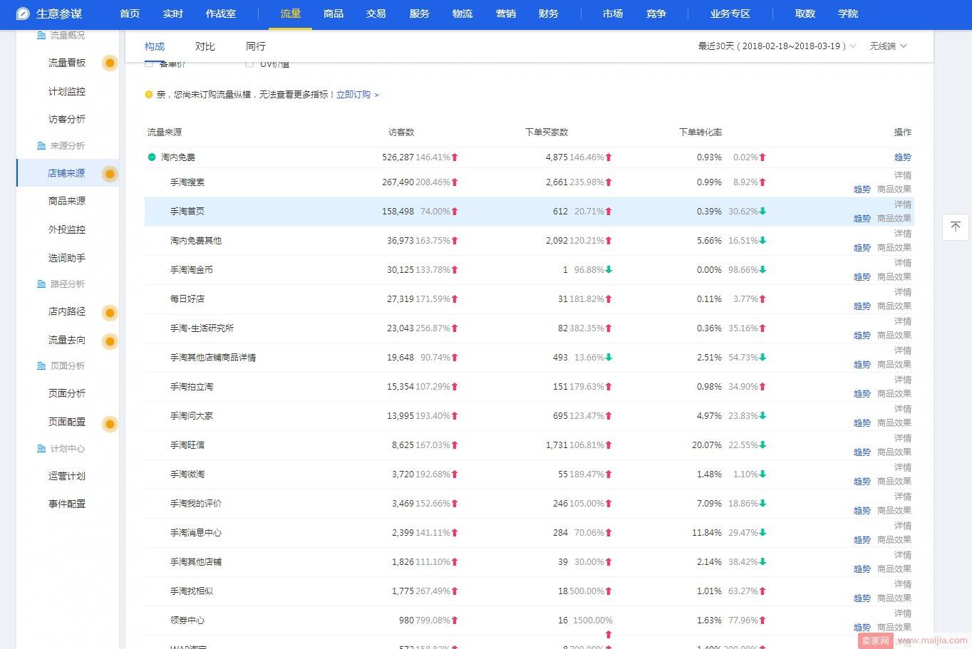Open 商品效果 for the 每日好店 row
972x649 pixels.
click(894, 306)
